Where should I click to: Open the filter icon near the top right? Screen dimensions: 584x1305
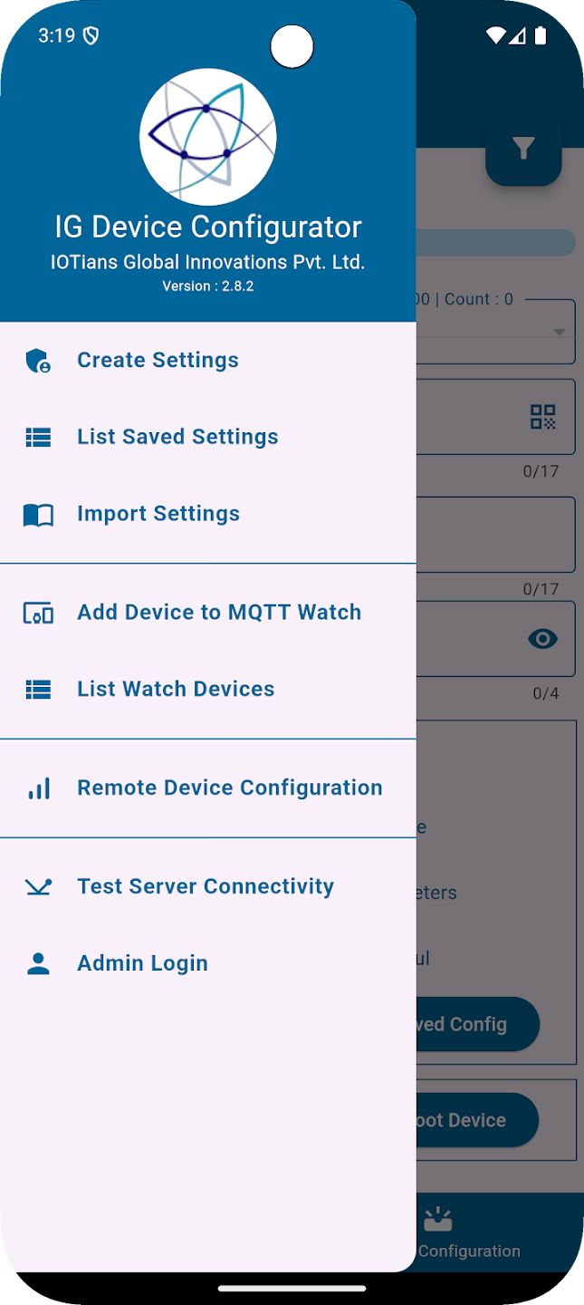coord(523,148)
